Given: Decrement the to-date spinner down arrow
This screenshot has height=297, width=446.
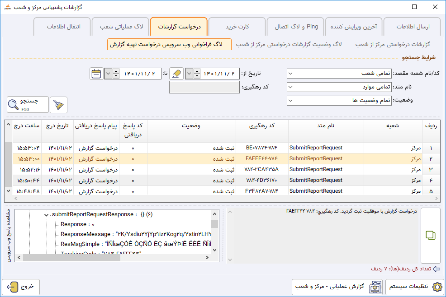Looking at the screenshot, I should pos(116,76).
